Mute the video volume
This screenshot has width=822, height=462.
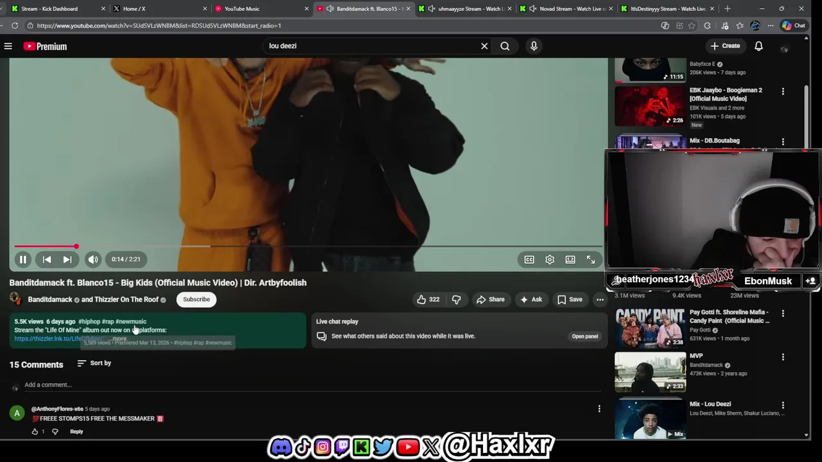[93, 259]
